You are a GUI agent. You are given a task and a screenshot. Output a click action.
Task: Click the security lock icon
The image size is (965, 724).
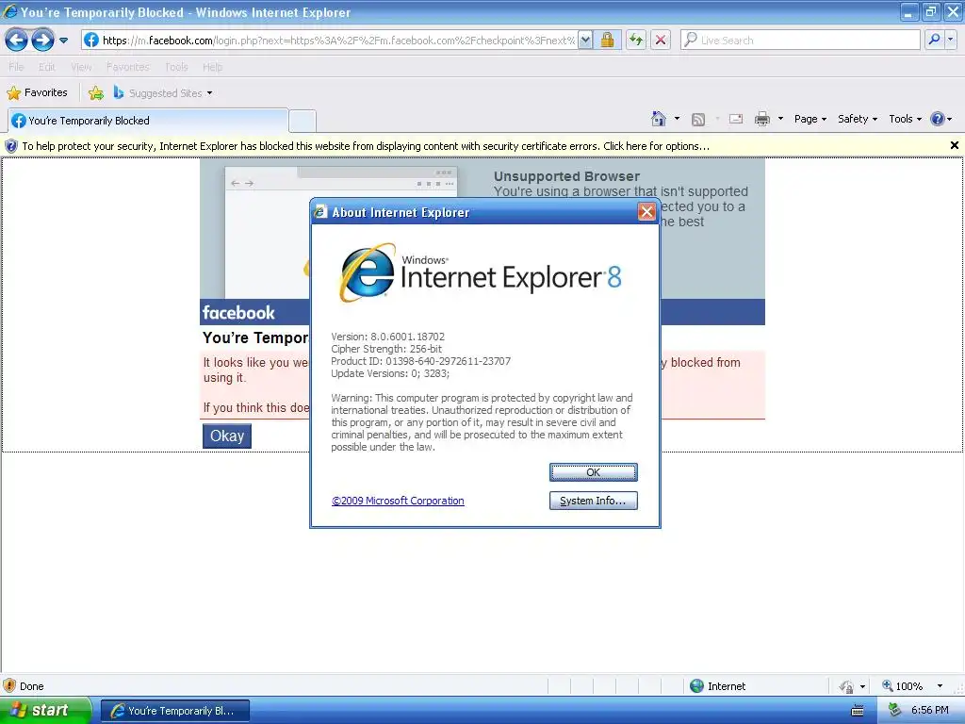[x=608, y=40]
